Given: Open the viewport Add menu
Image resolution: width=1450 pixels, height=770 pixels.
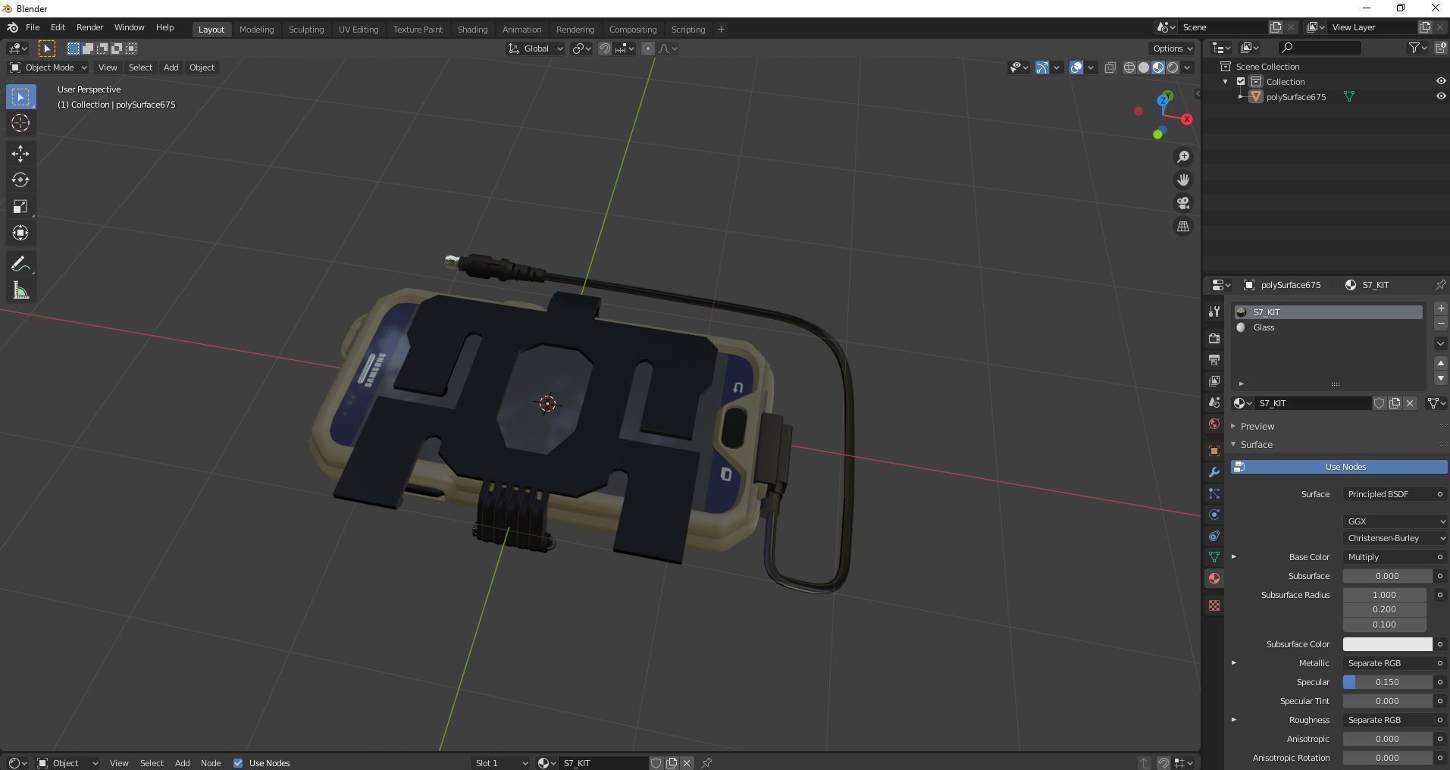Looking at the screenshot, I should tap(171, 67).
